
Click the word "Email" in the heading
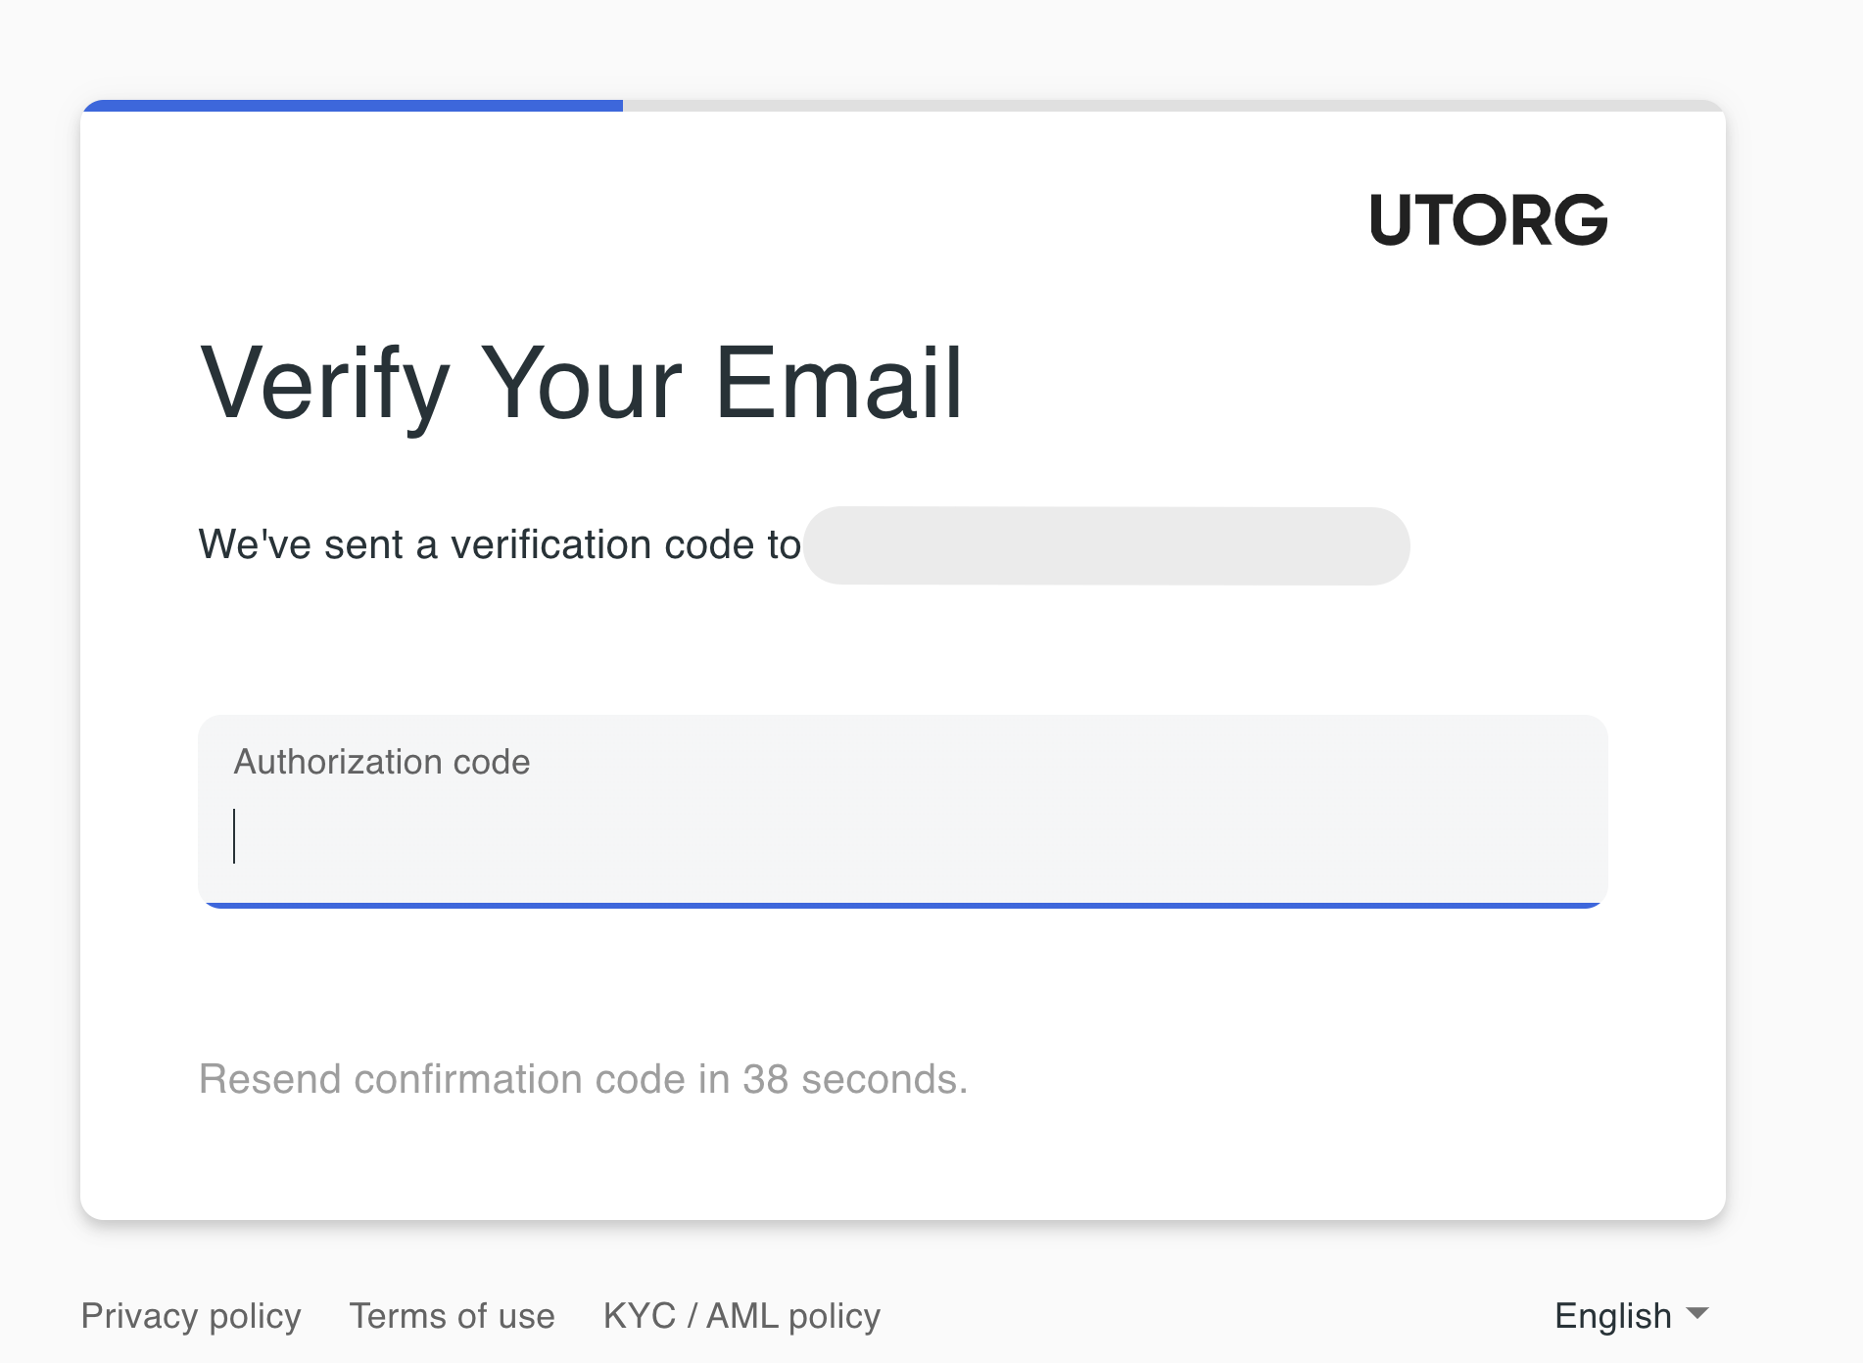838,384
